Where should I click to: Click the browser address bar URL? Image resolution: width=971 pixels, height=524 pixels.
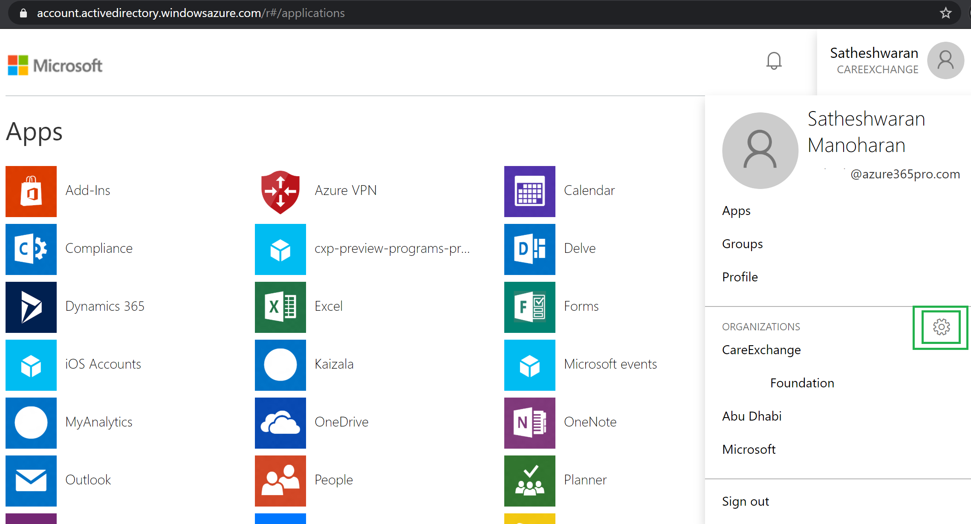[191, 13]
